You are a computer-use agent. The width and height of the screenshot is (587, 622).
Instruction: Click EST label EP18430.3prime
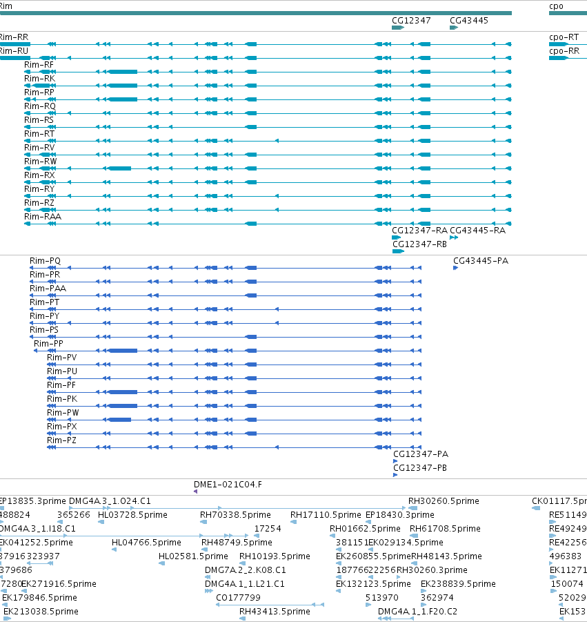[400, 515]
